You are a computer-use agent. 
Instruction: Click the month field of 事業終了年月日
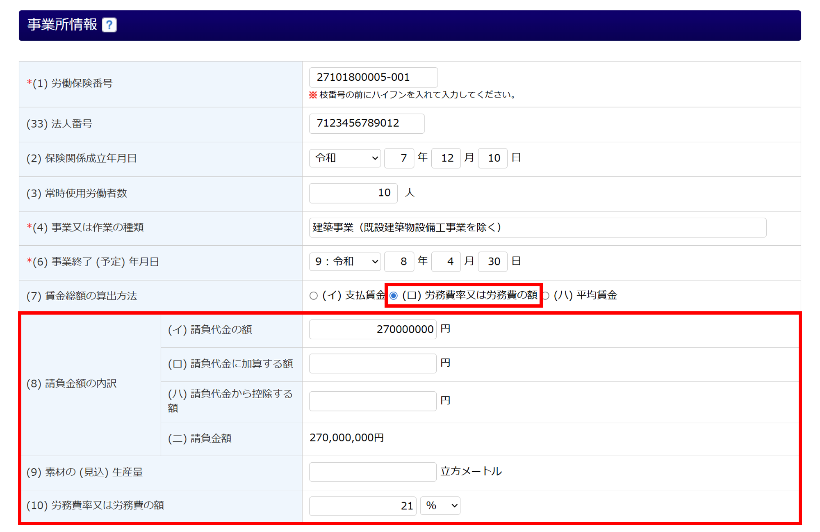pyautogui.click(x=446, y=262)
